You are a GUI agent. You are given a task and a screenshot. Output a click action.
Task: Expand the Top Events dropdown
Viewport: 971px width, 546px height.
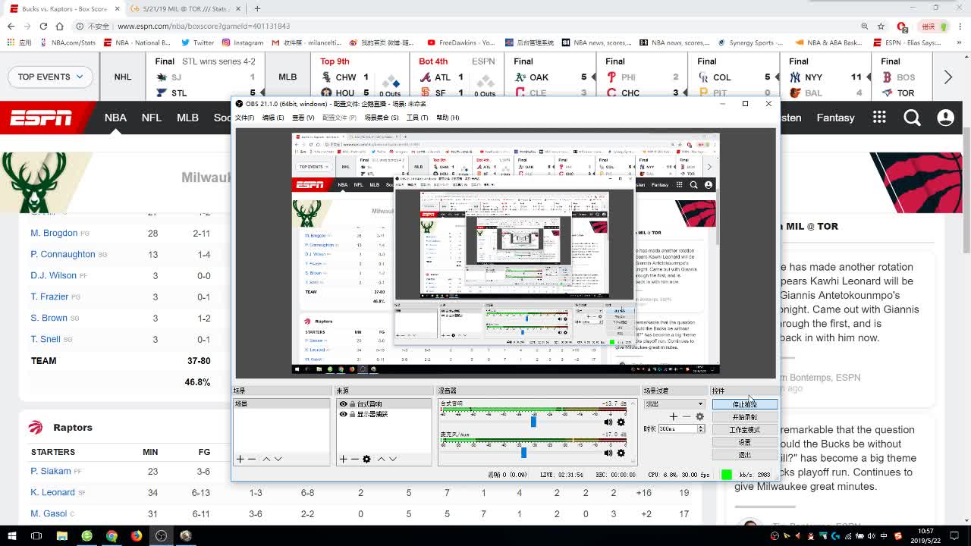[50, 77]
